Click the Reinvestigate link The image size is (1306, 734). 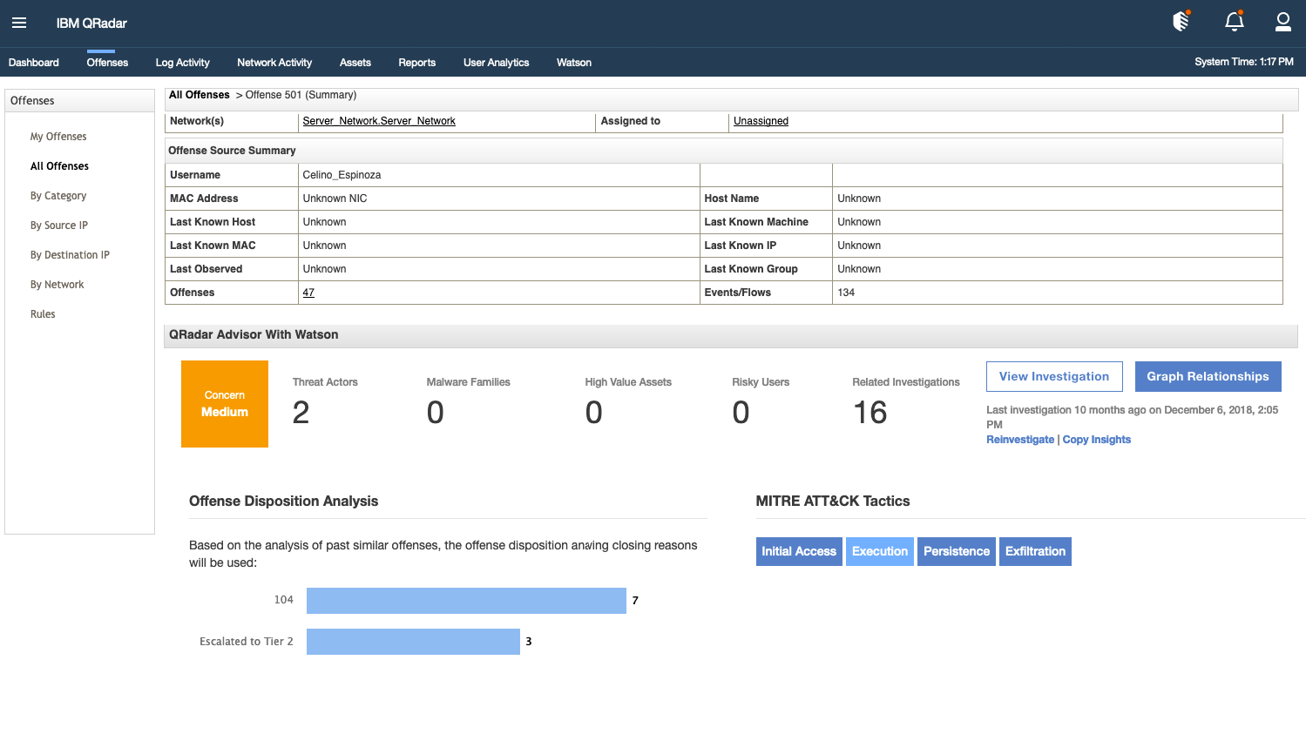pyautogui.click(x=1020, y=440)
